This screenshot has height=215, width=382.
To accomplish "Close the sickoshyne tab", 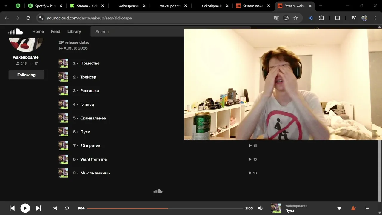I will pyautogui.click(x=227, y=6).
